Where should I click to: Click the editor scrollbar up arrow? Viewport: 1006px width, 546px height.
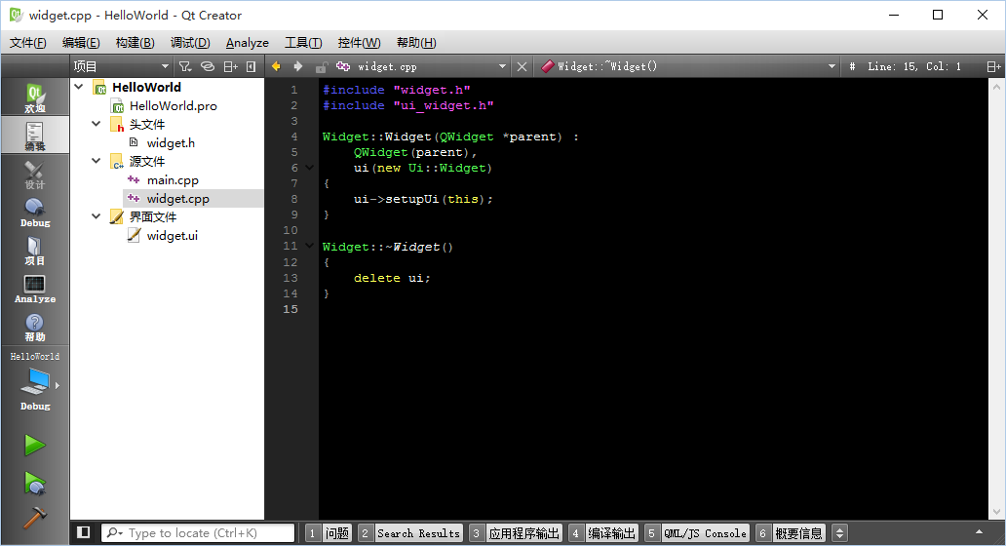(996, 87)
